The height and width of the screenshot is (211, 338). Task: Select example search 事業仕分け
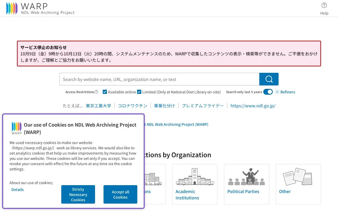pos(165,106)
